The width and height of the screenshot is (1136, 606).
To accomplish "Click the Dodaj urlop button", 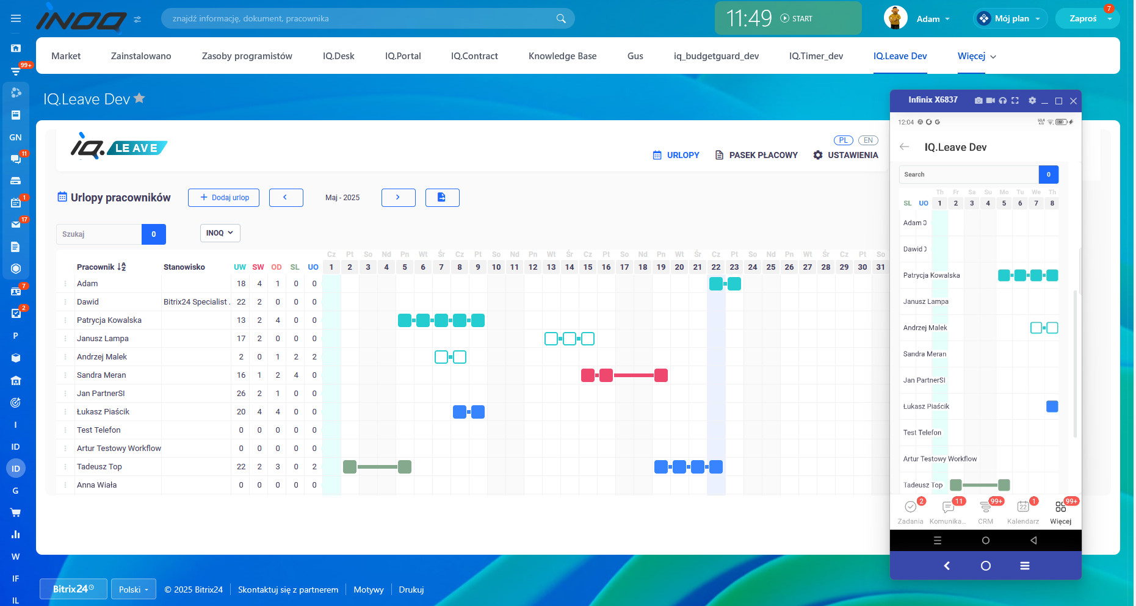I will click(223, 198).
